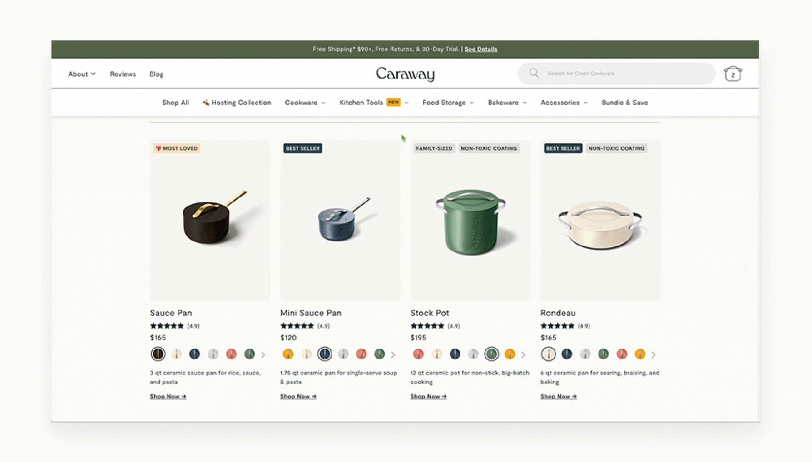Select yellow swatch for Stock Pot

pyautogui.click(x=510, y=354)
